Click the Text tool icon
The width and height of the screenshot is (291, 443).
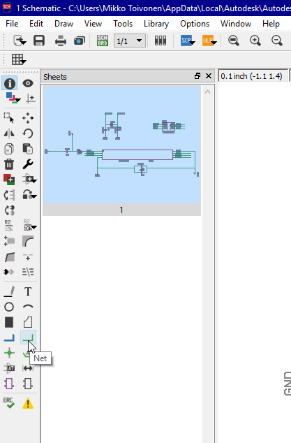(28, 291)
